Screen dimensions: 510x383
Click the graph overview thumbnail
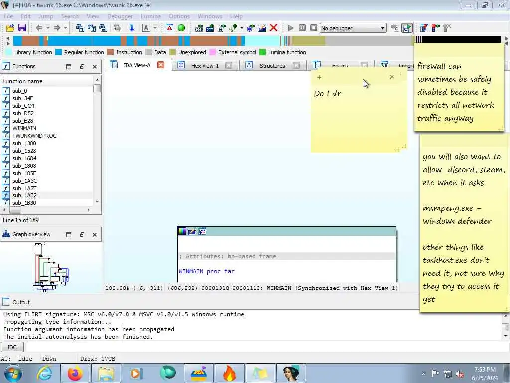(50, 267)
